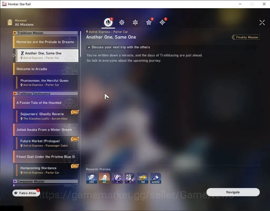Click the hourglass icon on Another One, Same One

click(x=22, y=53)
